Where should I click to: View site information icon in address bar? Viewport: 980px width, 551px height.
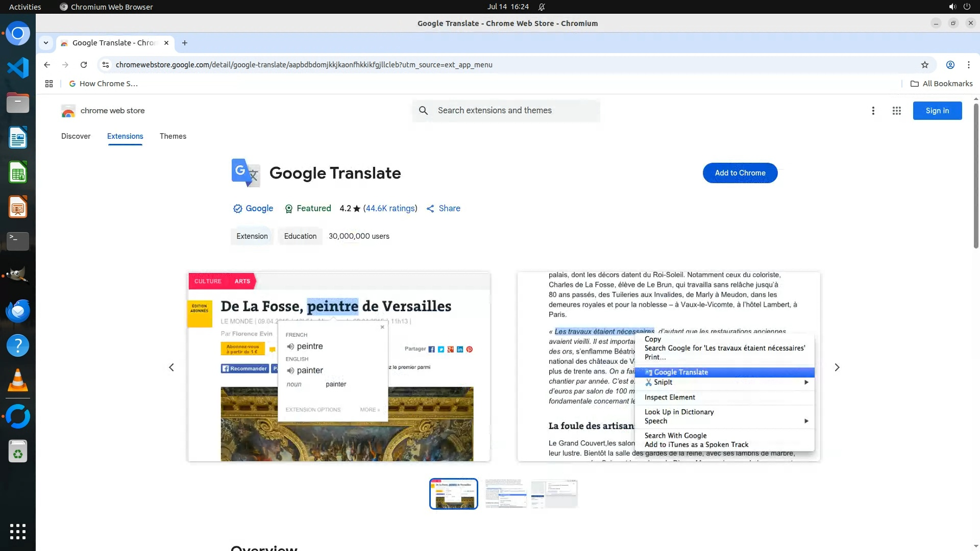106,65
